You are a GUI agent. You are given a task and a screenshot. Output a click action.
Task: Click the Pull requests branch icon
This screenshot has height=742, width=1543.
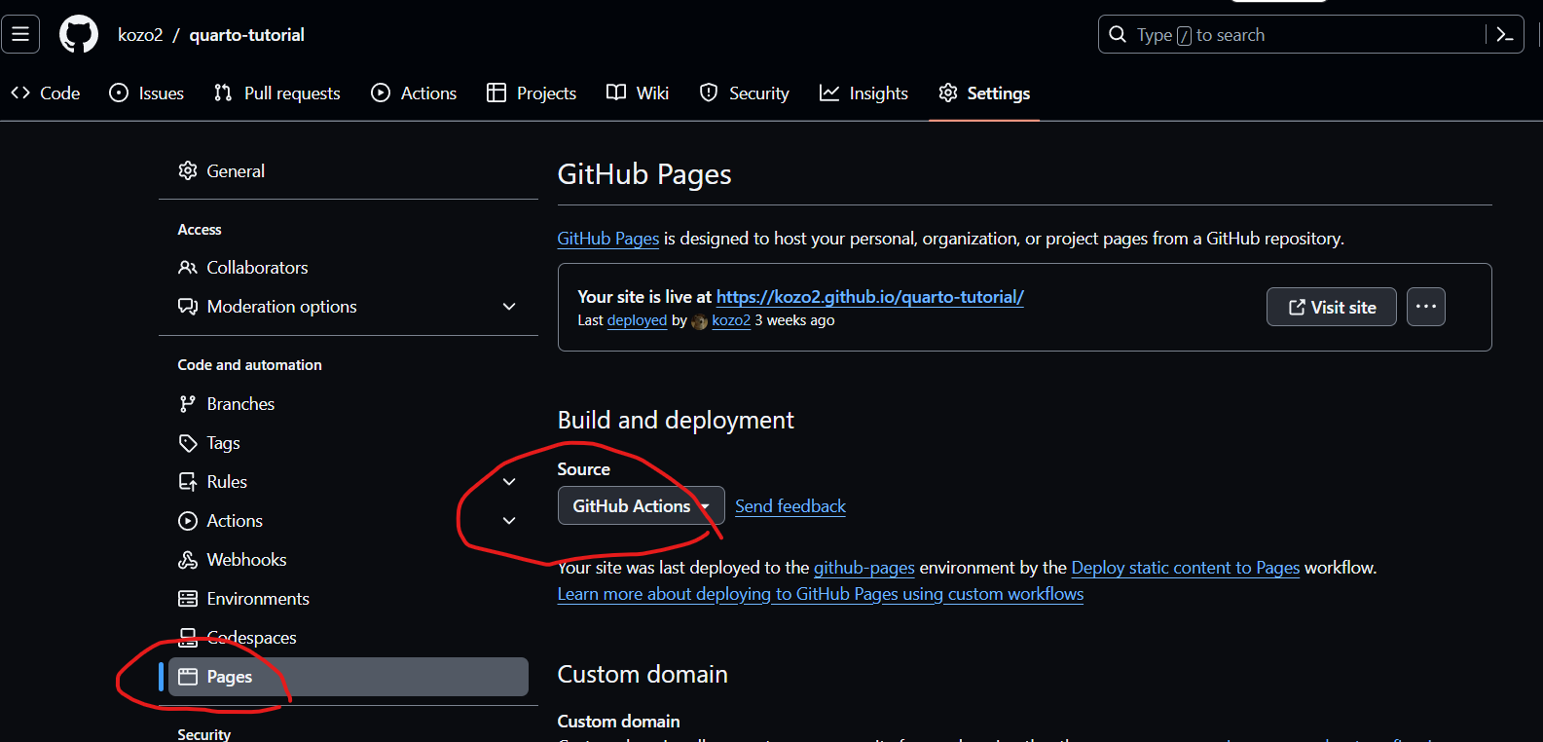click(x=223, y=93)
